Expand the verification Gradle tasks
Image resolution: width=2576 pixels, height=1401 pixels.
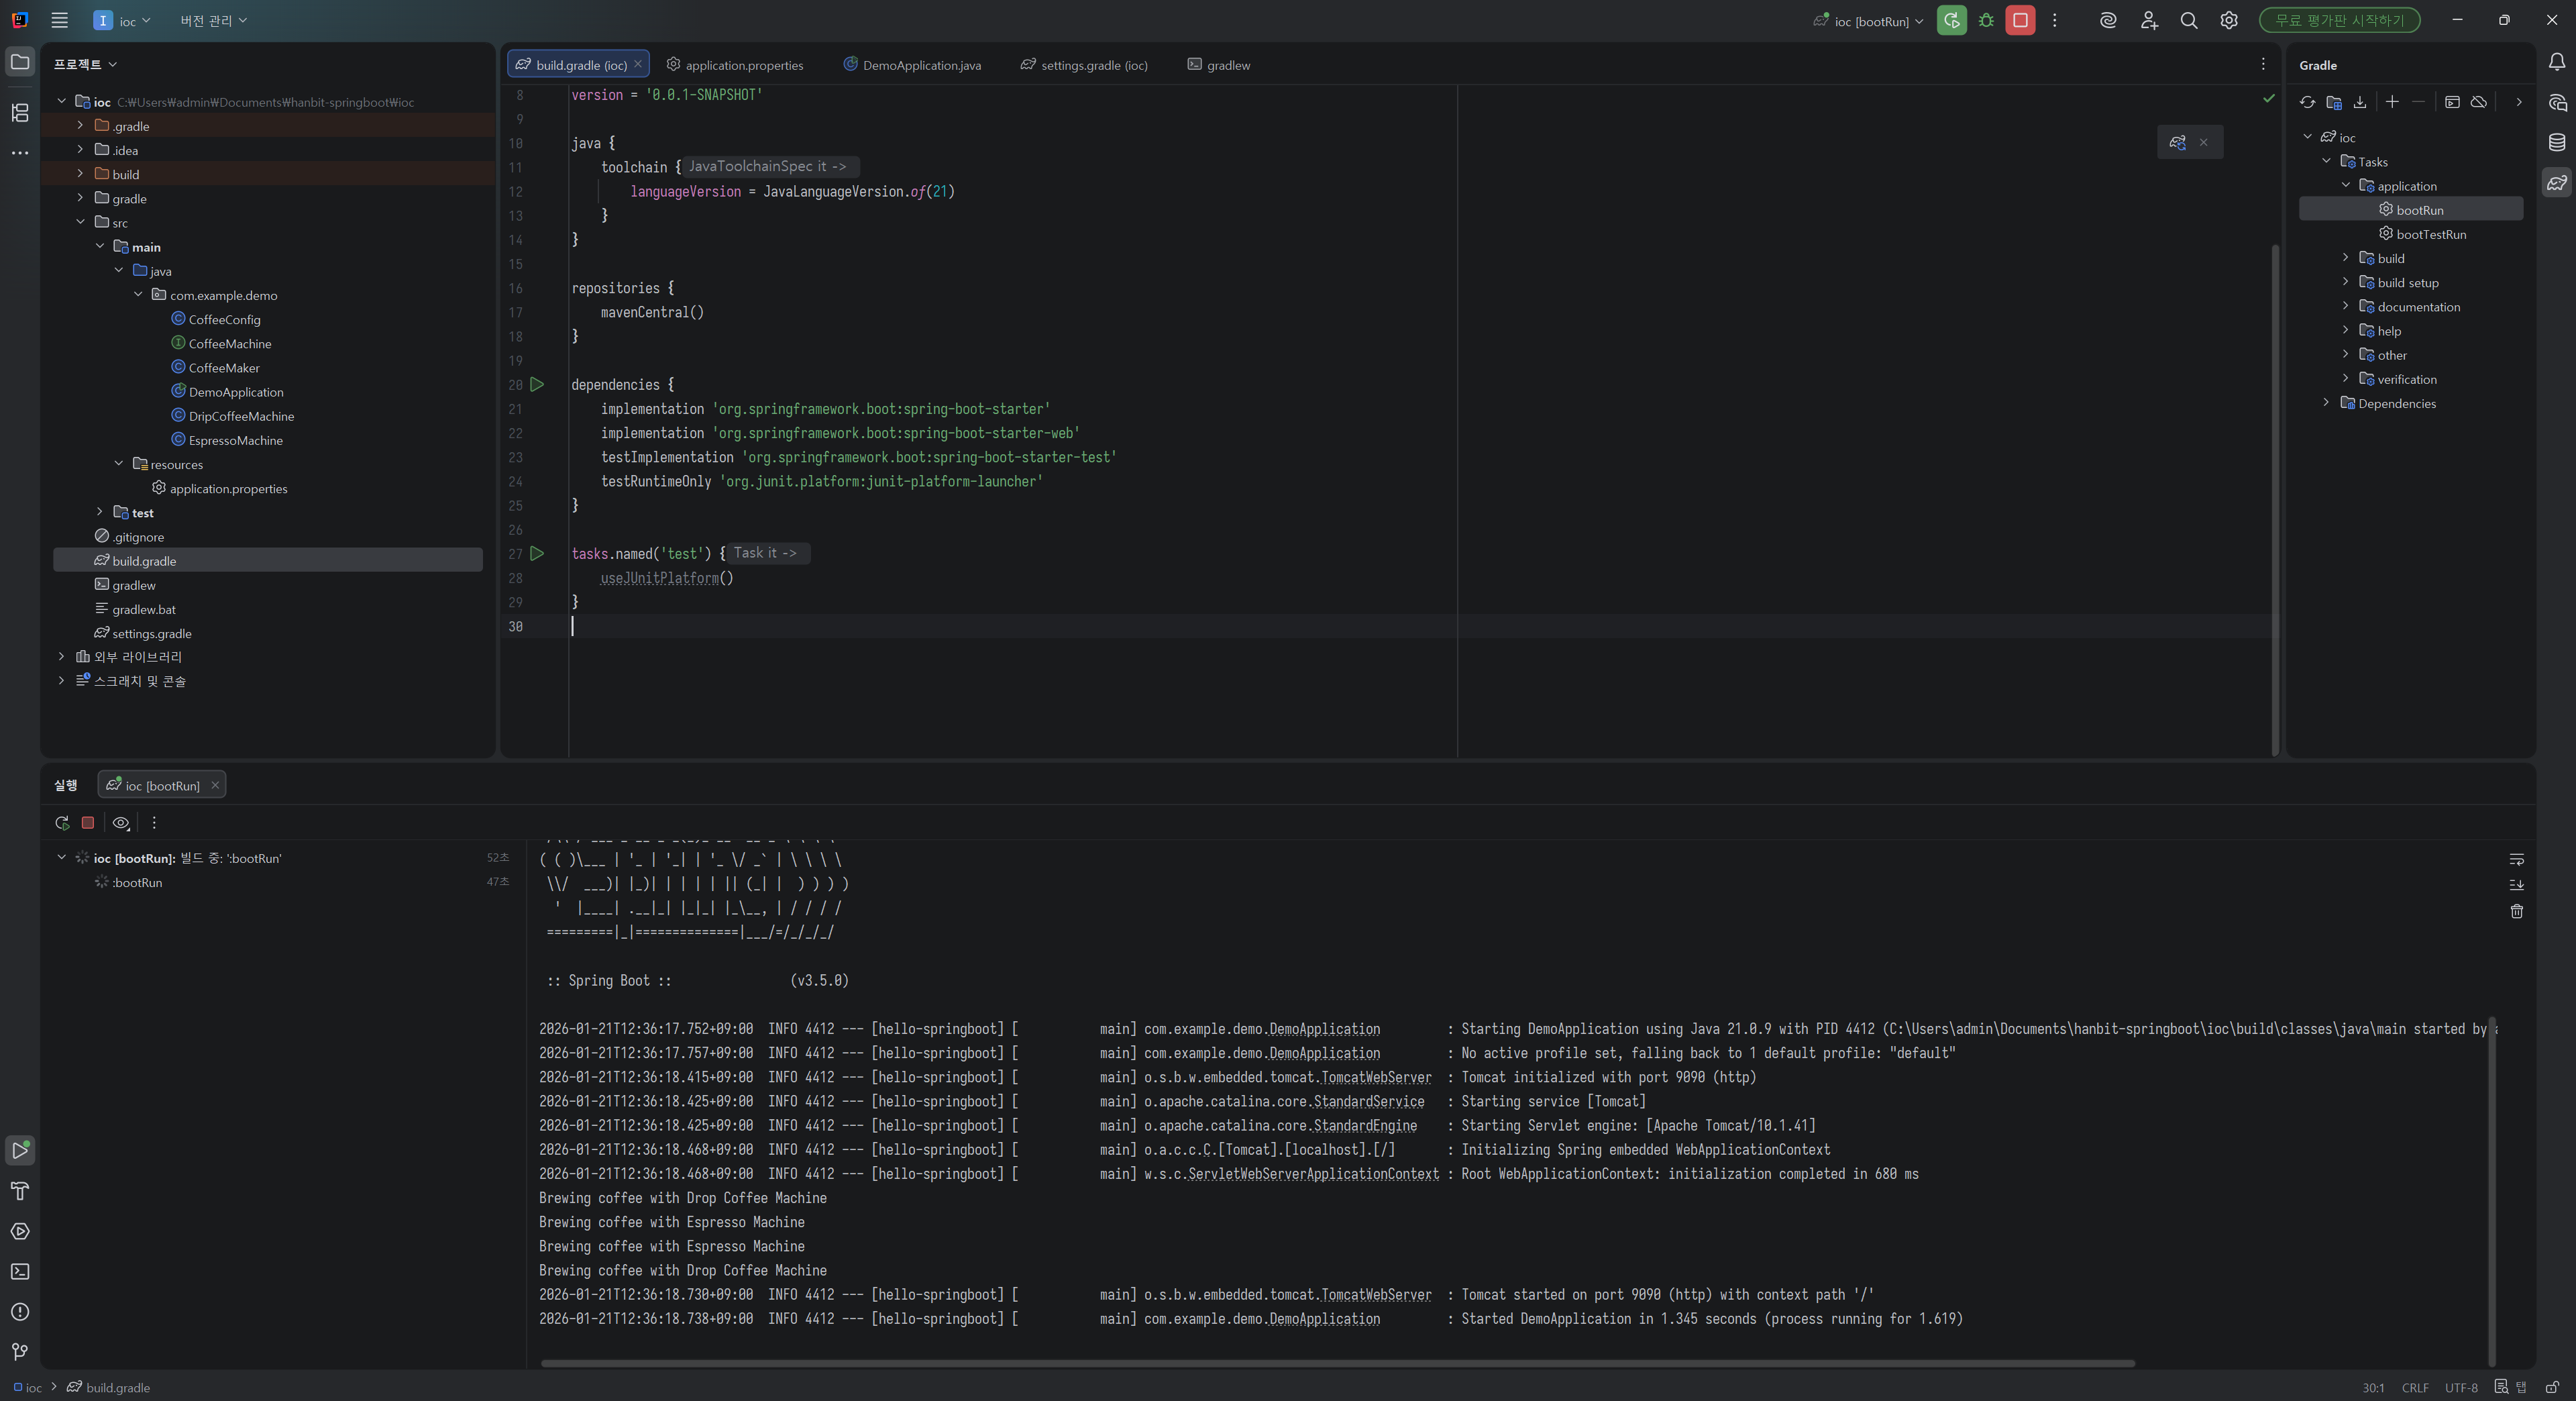(x=2345, y=379)
